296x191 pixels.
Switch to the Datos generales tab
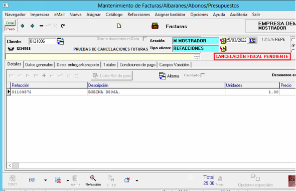[x=39, y=65]
